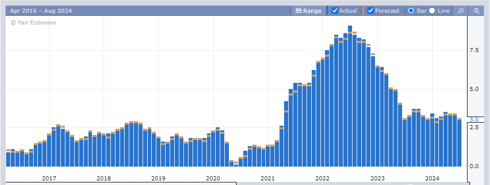Click the Fair Economy copyright text
This screenshot has width=490, height=185.
33,22
